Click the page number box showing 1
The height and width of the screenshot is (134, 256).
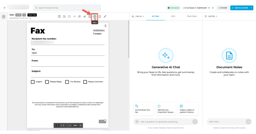coord(58,125)
